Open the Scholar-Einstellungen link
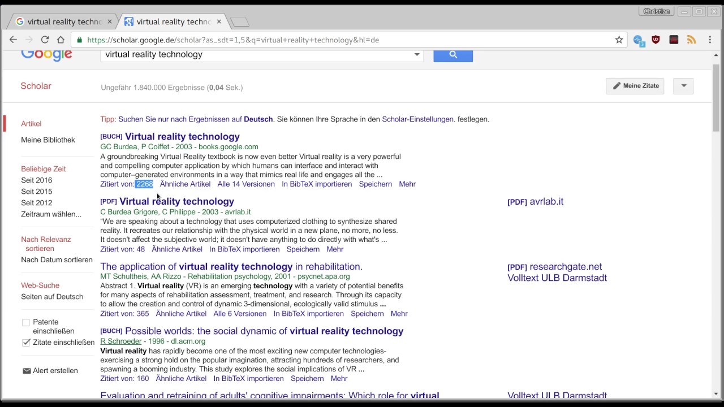Viewport: 724px width, 407px height. pyautogui.click(x=417, y=119)
